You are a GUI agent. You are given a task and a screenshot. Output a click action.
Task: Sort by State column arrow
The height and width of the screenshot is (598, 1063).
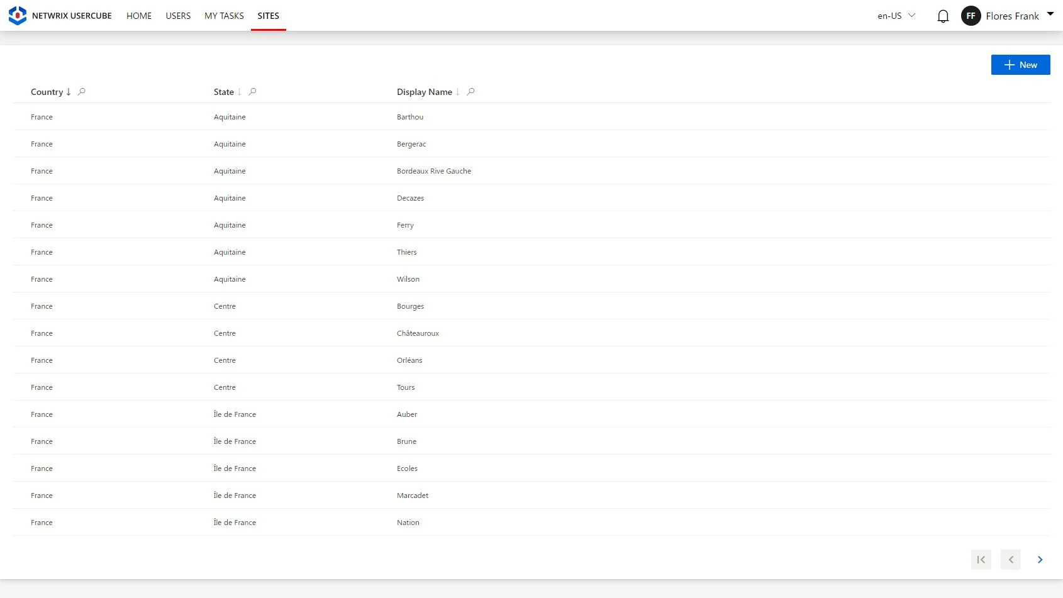click(x=240, y=92)
